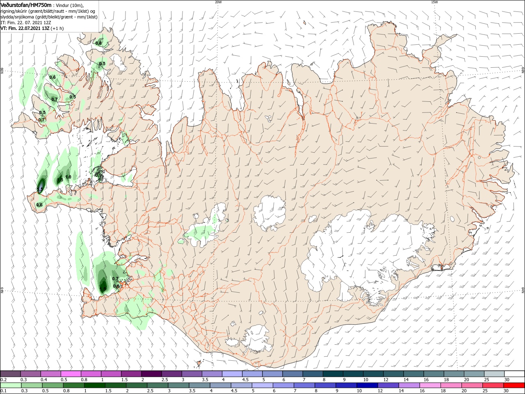Pick the slate blue 7 snow swatch
This screenshot has height=394, width=525.
313,374
